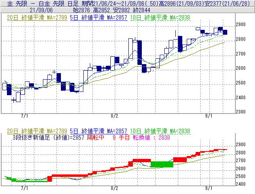
Task: Click the 3段抜き新値足 (終値)=2857 label
Action: [48, 138]
